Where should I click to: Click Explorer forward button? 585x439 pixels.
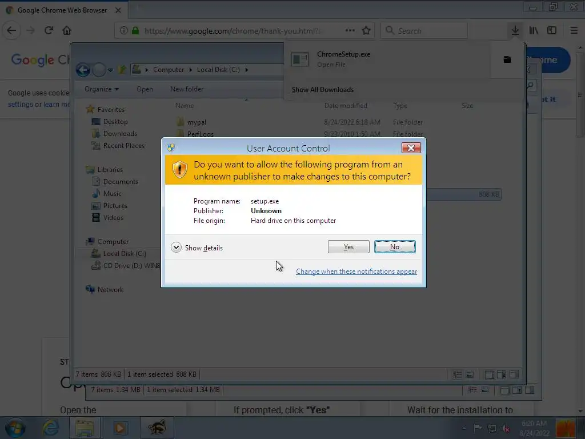tap(99, 70)
